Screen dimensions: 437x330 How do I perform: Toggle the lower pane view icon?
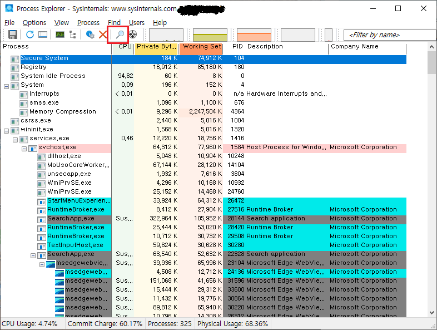43,35
